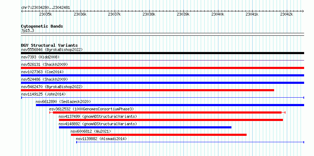Click the 23042k ruler tick label

coord(286,14)
